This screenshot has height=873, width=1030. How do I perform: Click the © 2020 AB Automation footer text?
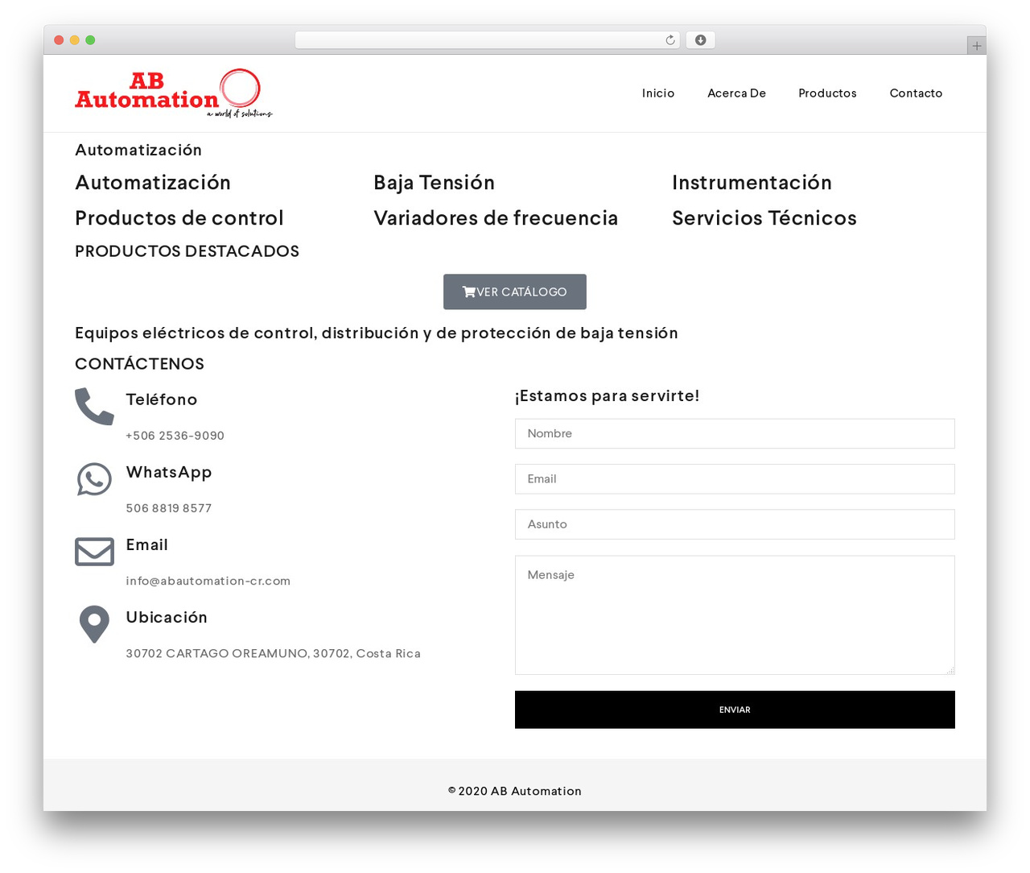click(x=515, y=791)
